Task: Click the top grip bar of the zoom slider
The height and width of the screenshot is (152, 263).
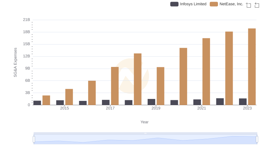Action: click(x=145, y=133)
